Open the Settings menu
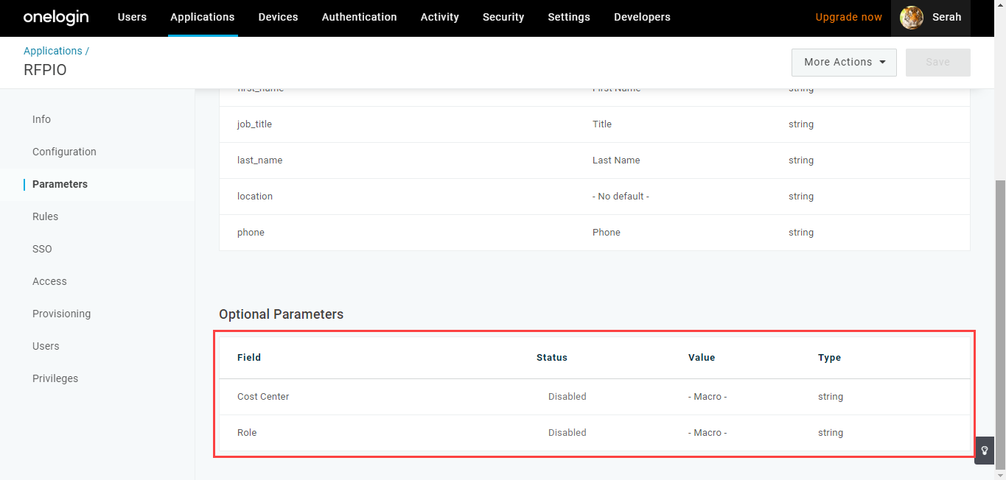 (569, 17)
